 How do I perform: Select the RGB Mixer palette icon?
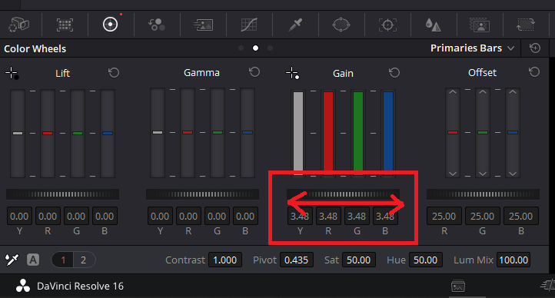157,25
